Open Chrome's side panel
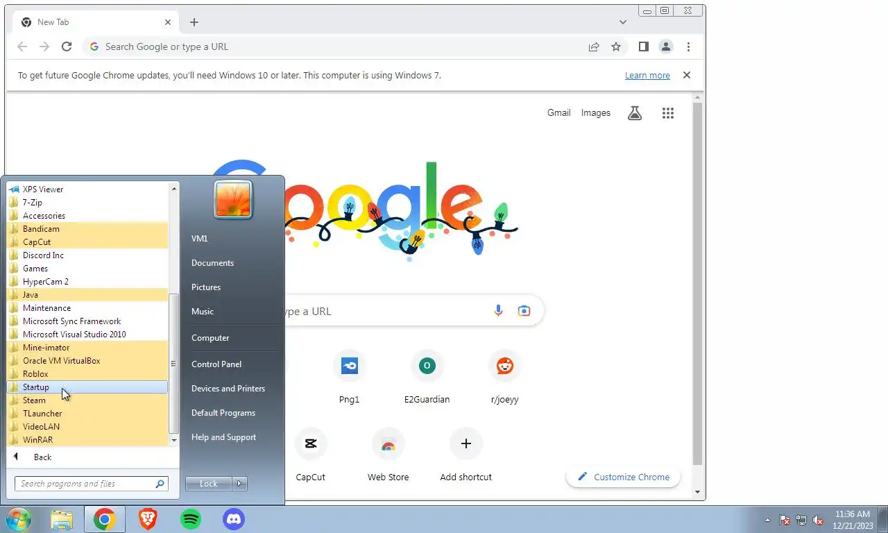This screenshot has height=533, width=888. [x=644, y=46]
